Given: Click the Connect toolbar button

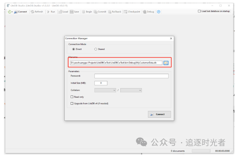Looking at the screenshot, I should coord(20,12).
